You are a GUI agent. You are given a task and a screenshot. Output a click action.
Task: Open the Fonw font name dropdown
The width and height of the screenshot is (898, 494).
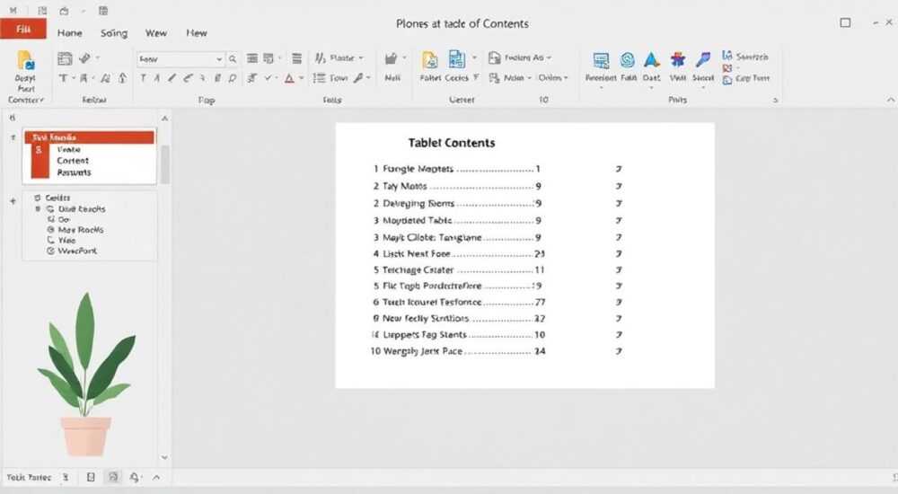tap(219, 59)
